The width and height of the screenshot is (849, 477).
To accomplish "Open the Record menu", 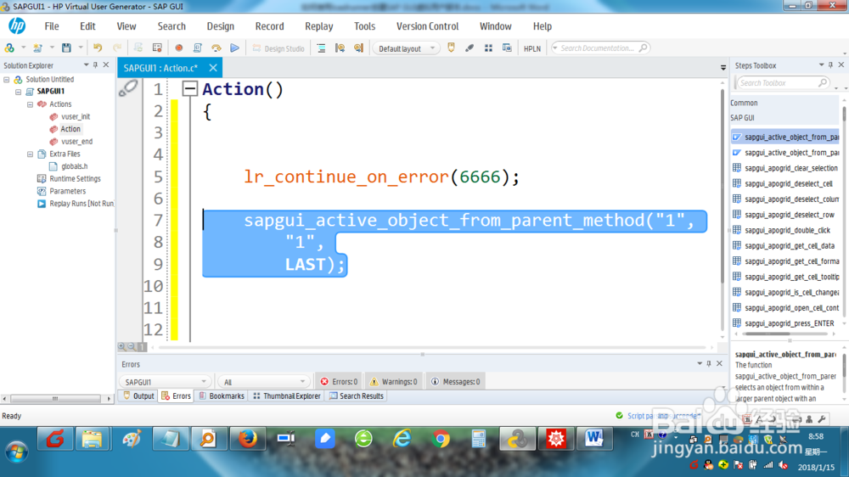I will 269,26.
